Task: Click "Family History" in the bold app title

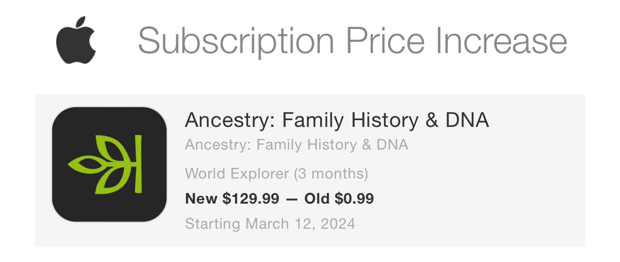Action: click(x=350, y=120)
